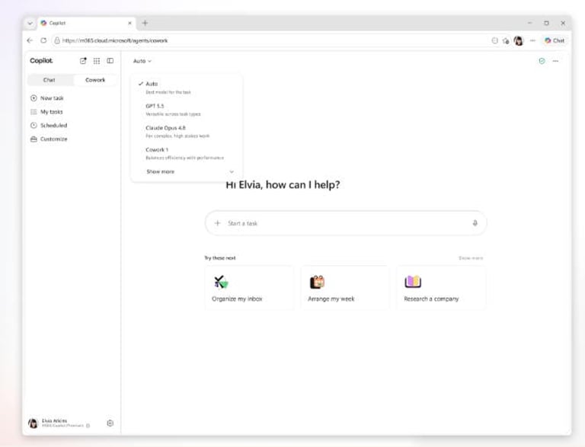This screenshot has width=585, height=447.
Task: Click the settings gear at sidebar bottom
Action: coord(110,423)
